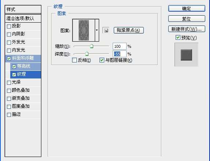Click the style preview swatch
Viewport: 210px width, 161px height.
186,55
